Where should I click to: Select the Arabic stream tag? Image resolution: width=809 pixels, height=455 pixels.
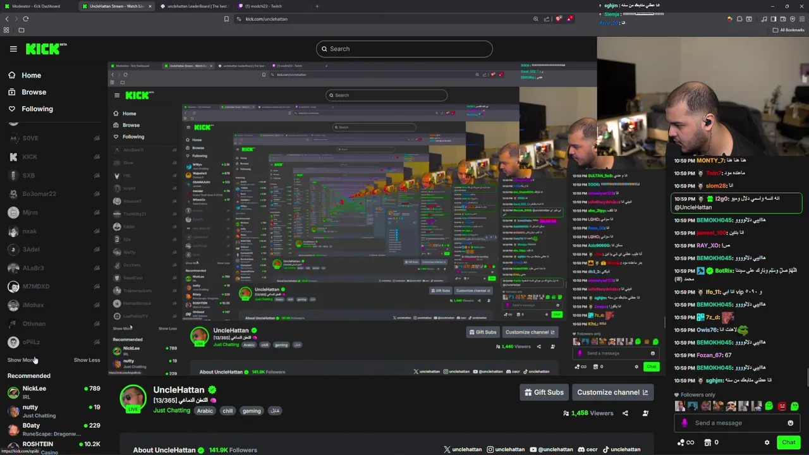[x=205, y=411]
